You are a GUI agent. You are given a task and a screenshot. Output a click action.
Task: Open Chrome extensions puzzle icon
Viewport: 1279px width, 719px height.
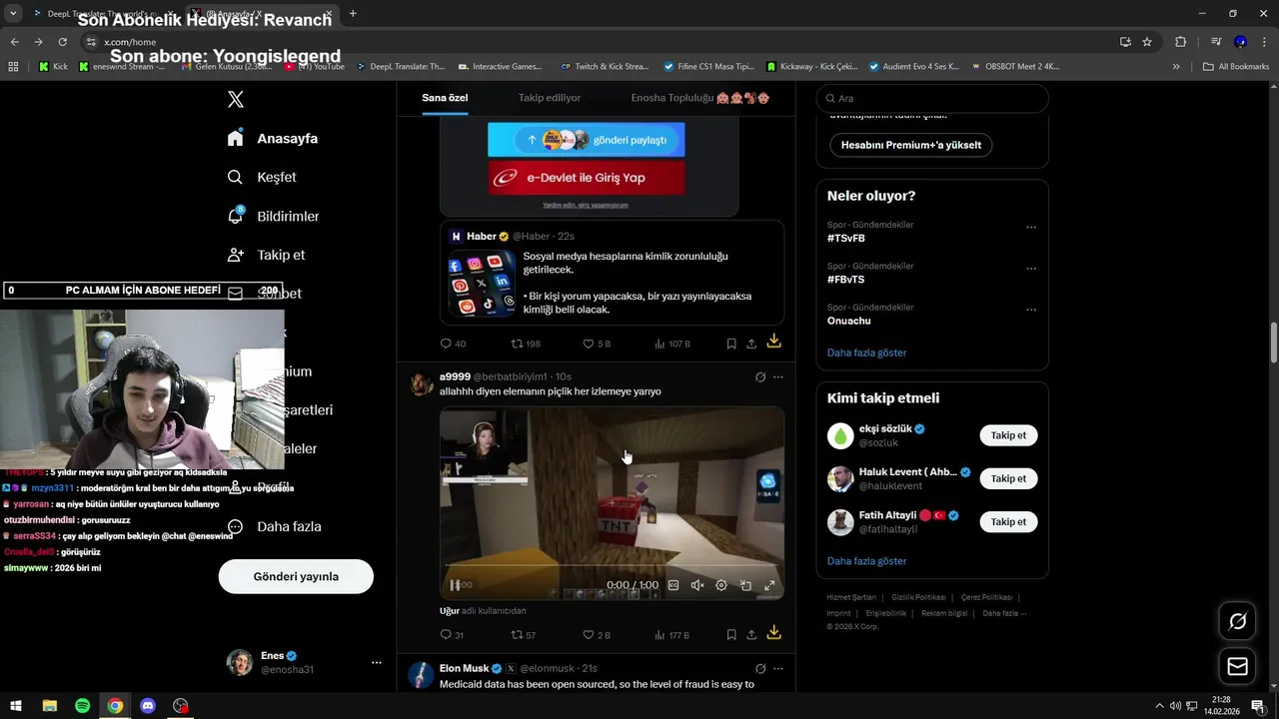coord(1180,42)
